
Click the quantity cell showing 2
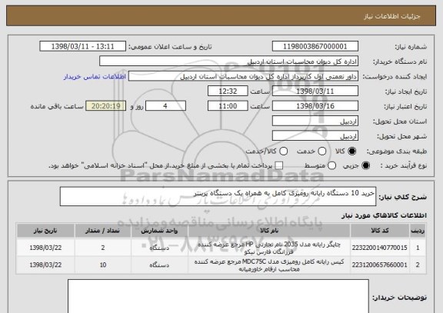[x=103, y=248]
